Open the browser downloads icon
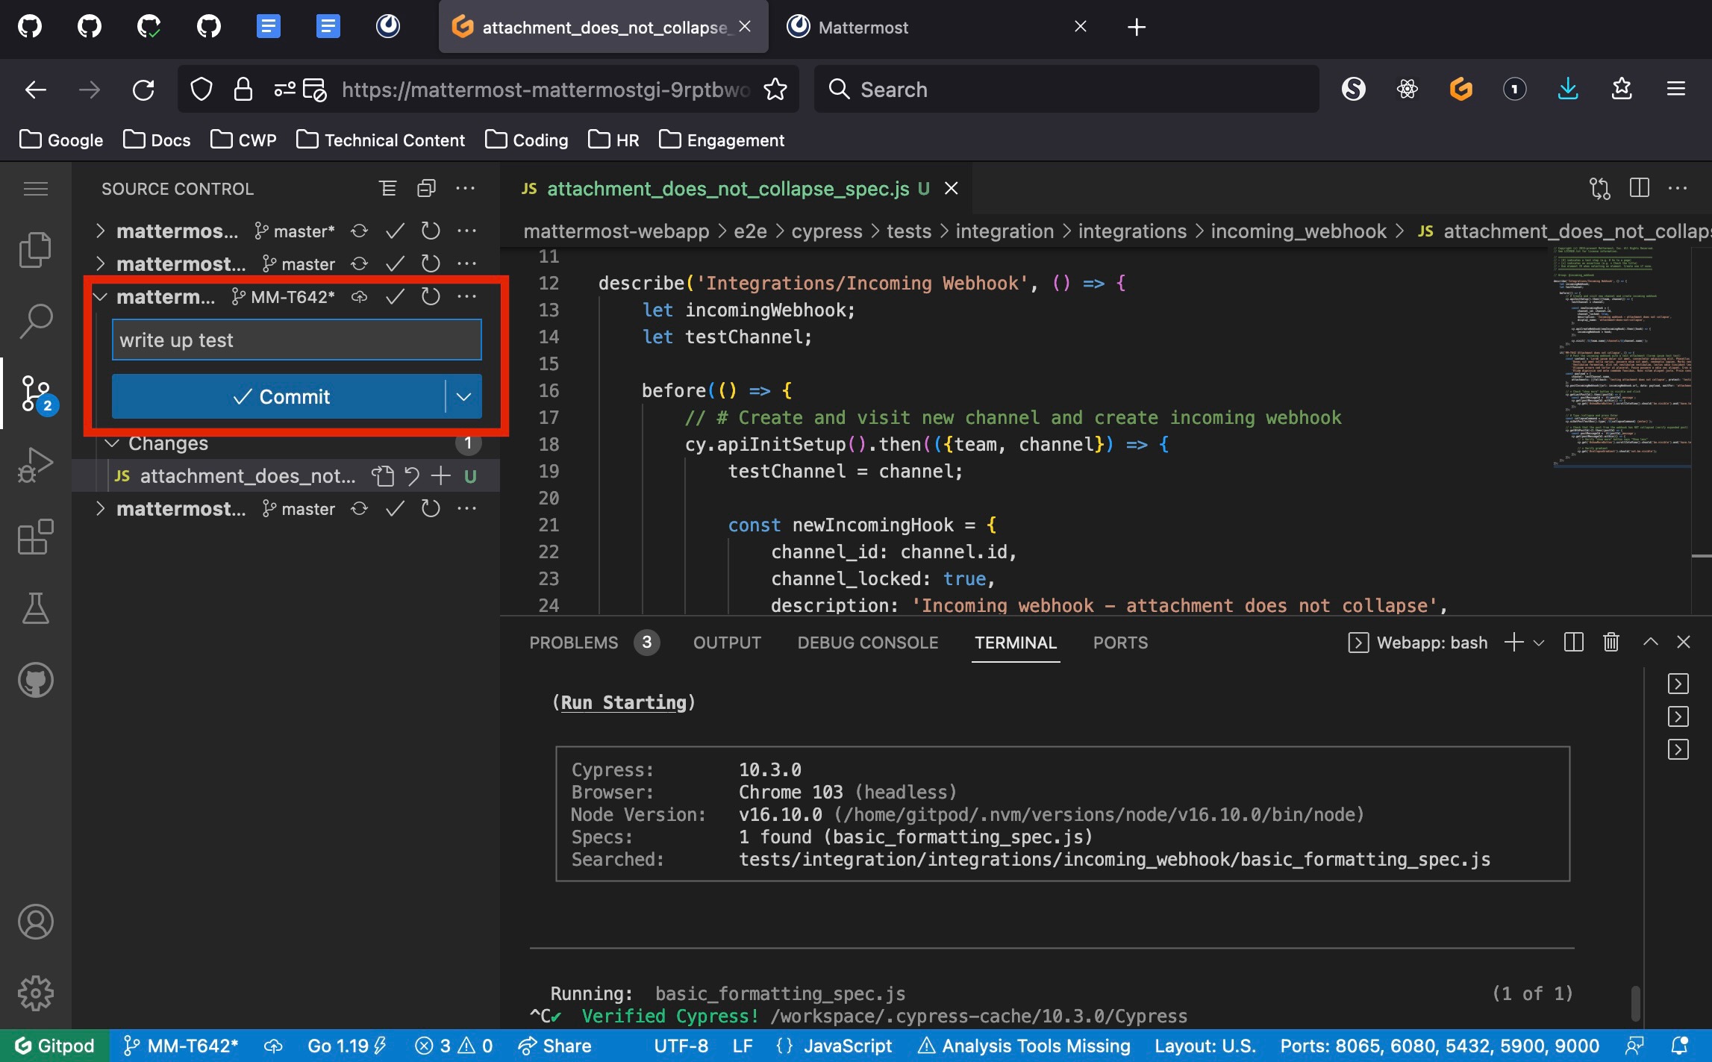1712x1062 pixels. 1568,90
